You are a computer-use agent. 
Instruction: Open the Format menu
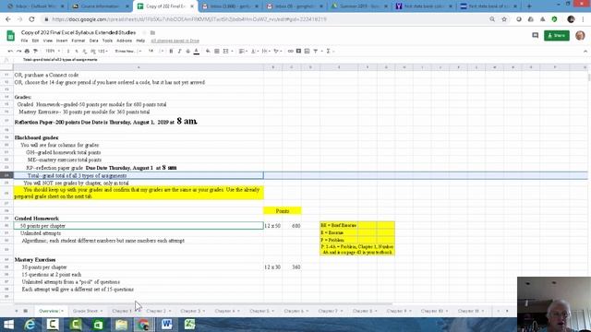pyautogui.click(x=78, y=41)
